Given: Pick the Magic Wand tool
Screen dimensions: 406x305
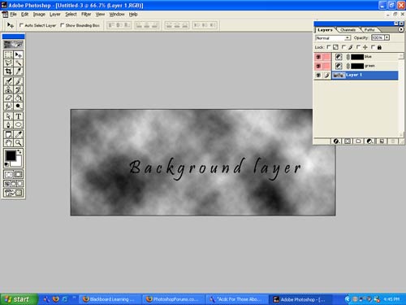Looking at the screenshot, I should tap(18, 63).
